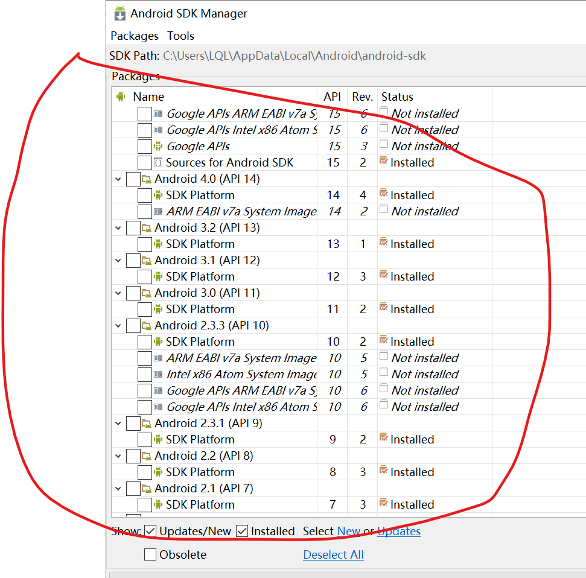The height and width of the screenshot is (578, 586).
Task: Click system image icon of Google APIs Intel x86 Atom API 15
Action: [158, 130]
